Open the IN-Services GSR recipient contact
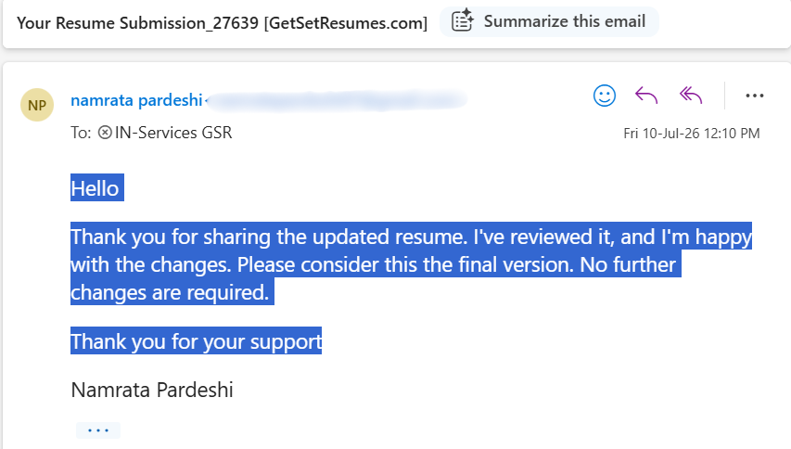Image resolution: width=791 pixels, height=449 pixels. tap(173, 133)
